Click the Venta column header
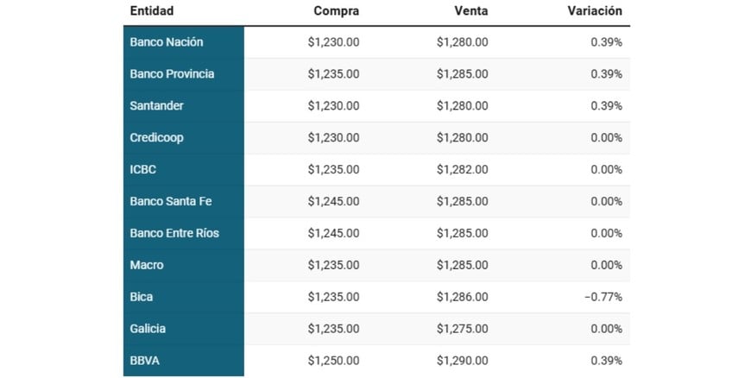This screenshot has height=378, width=751. tap(470, 11)
